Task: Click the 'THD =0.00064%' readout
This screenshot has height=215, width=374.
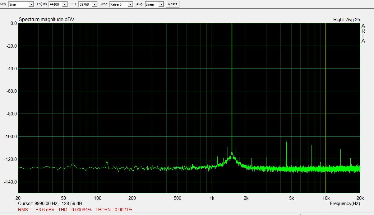Action: coord(74,210)
